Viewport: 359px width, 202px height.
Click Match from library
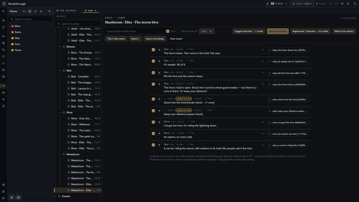point(344,31)
